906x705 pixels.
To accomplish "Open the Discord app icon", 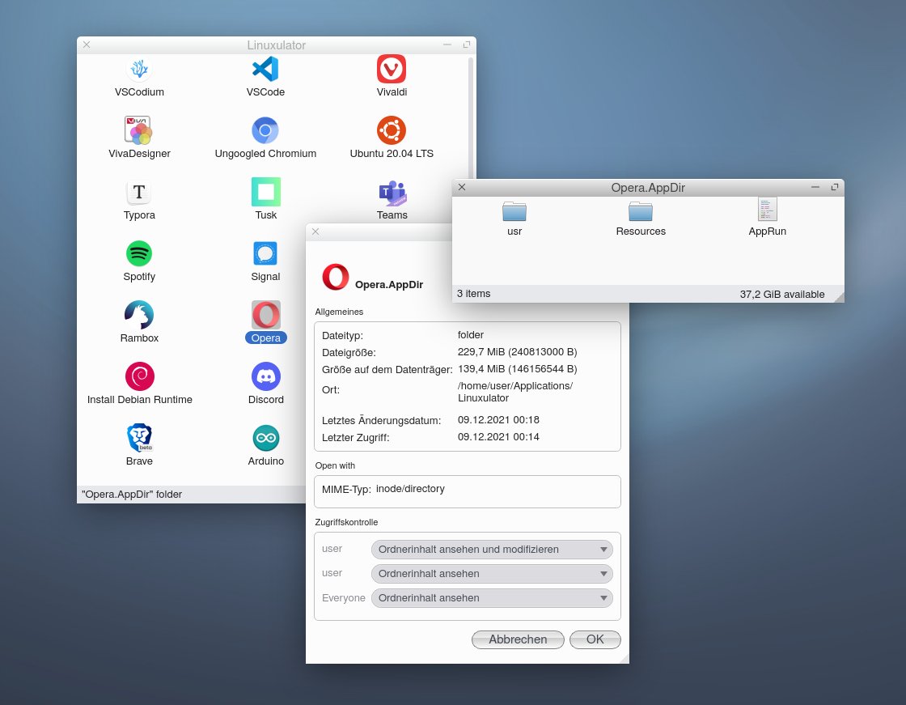I will [265, 376].
